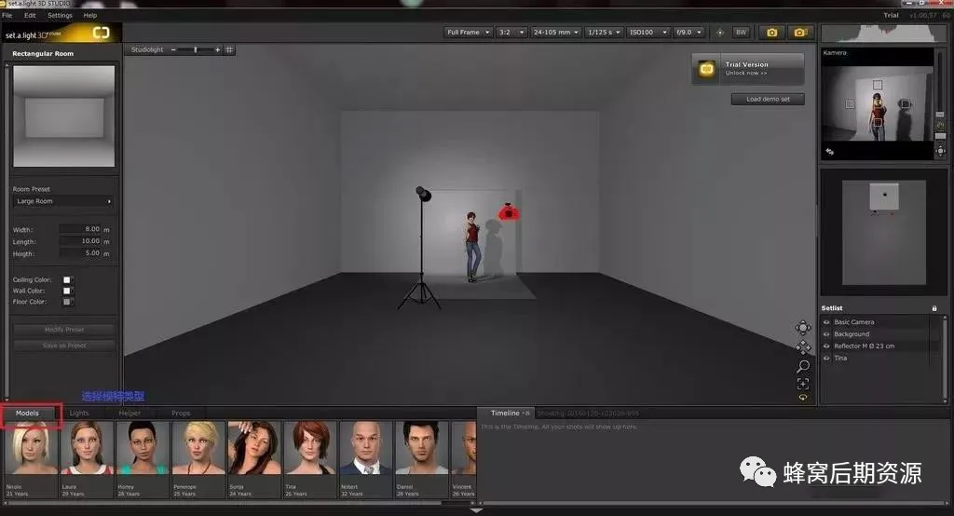Click the Studiolight brightness slider handle
The image size is (954, 516).
[x=196, y=50]
